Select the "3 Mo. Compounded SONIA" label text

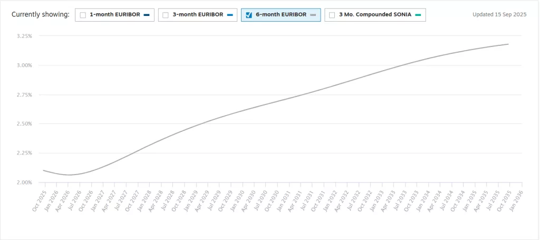374,15
